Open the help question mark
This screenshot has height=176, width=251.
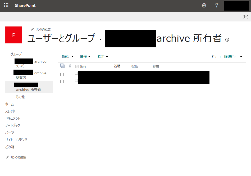pyautogui.click(x=216, y=5)
